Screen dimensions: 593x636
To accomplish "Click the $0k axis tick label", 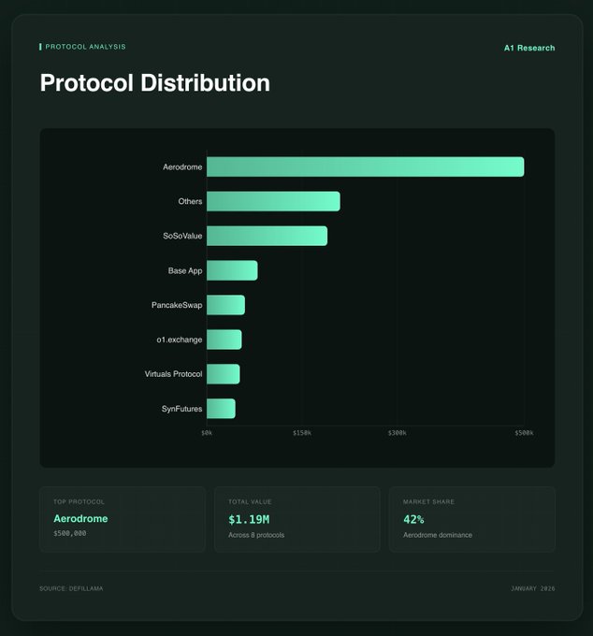I will 207,433.
